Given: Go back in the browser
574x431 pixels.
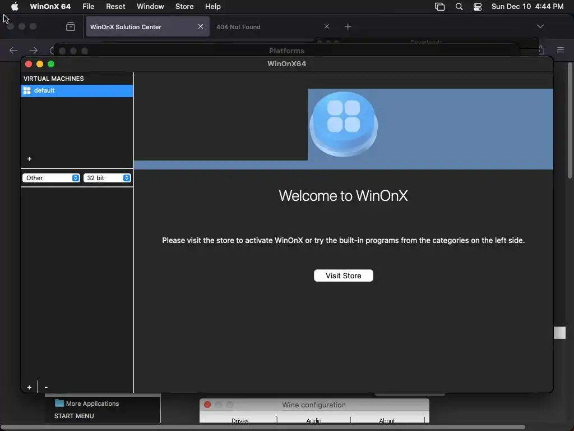Looking at the screenshot, I should click(x=13, y=50).
